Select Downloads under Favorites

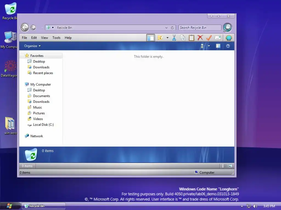(41, 67)
